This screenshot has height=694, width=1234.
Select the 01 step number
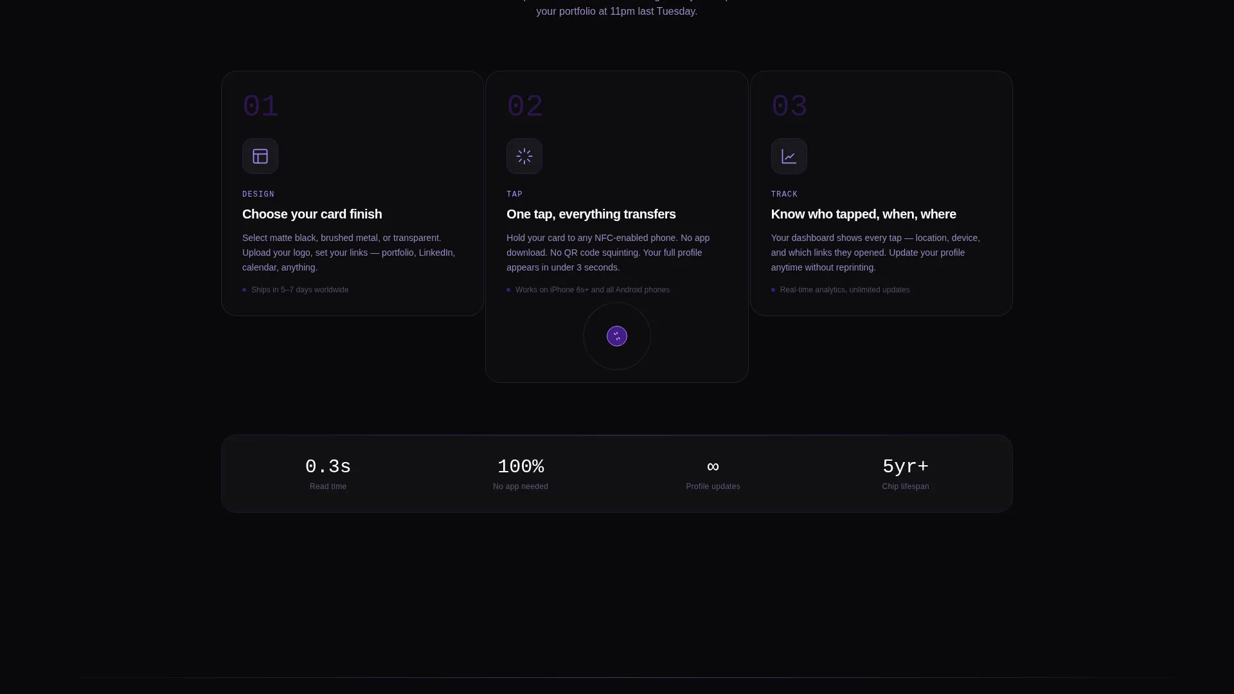click(x=260, y=106)
